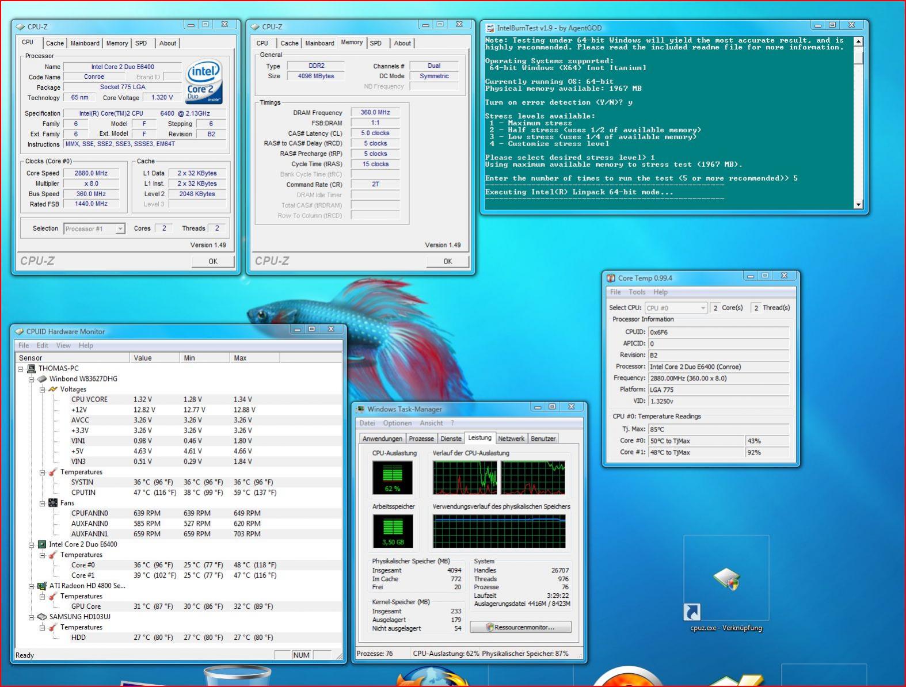Screen dimensions: 906x687
Task: Click the Intel Core 2 Duo E6400 chip icon
Action: 42,544
